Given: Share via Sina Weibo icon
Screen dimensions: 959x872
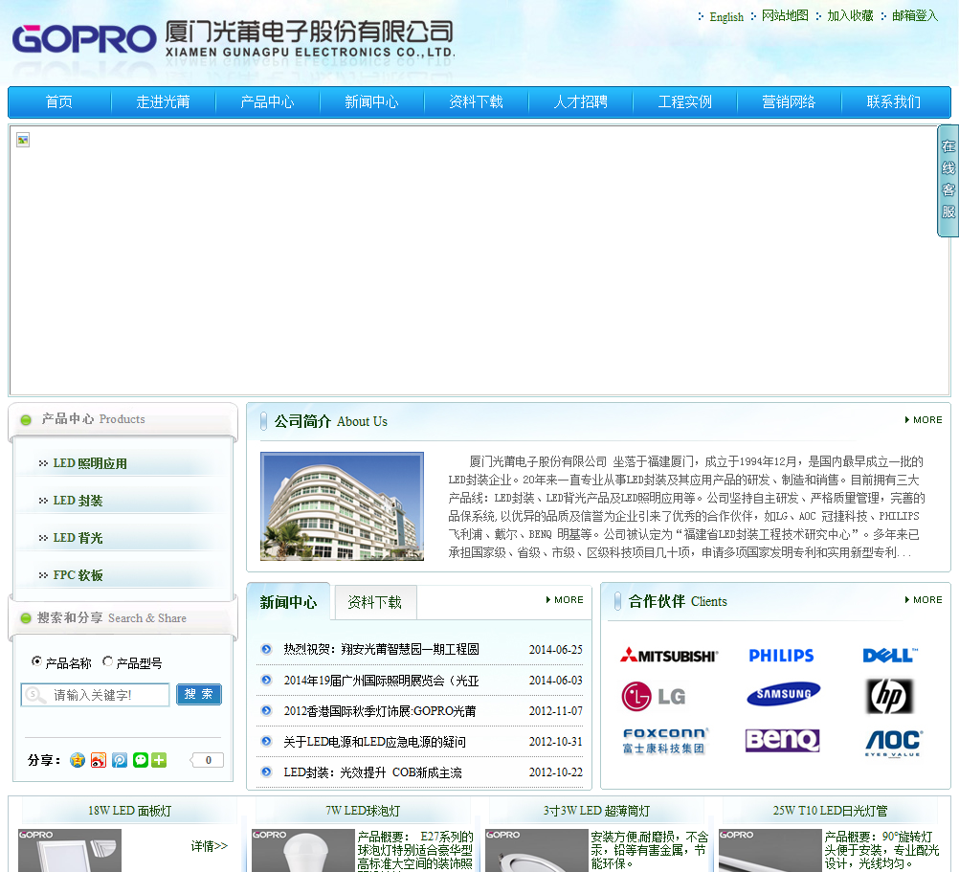Looking at the screenshot, I should [99, 760].
